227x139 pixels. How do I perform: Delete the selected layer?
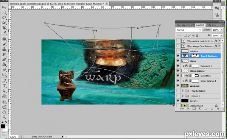pyautogui.click(x=218, y=109)
